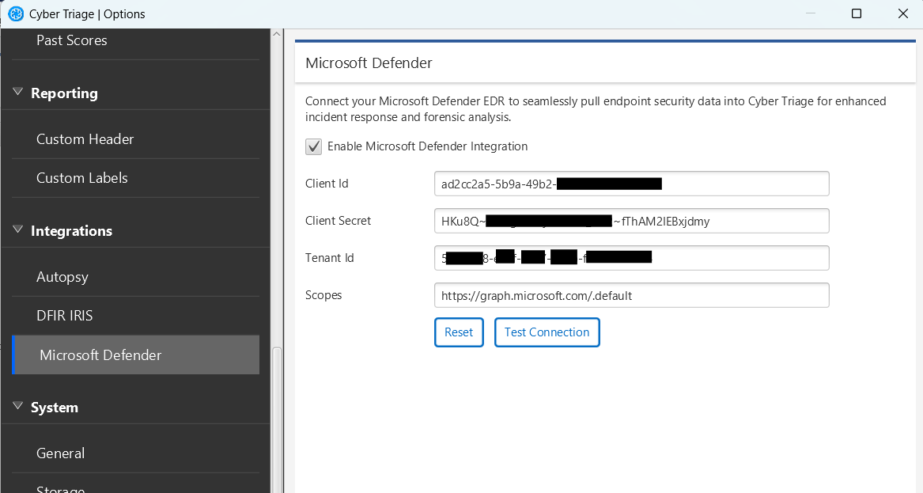
Task: Edit the Tenant Id field
Action: click(631, 257)
